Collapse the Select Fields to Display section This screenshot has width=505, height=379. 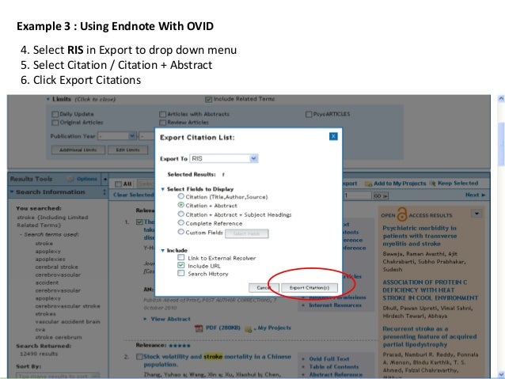[x=162, y=189]
